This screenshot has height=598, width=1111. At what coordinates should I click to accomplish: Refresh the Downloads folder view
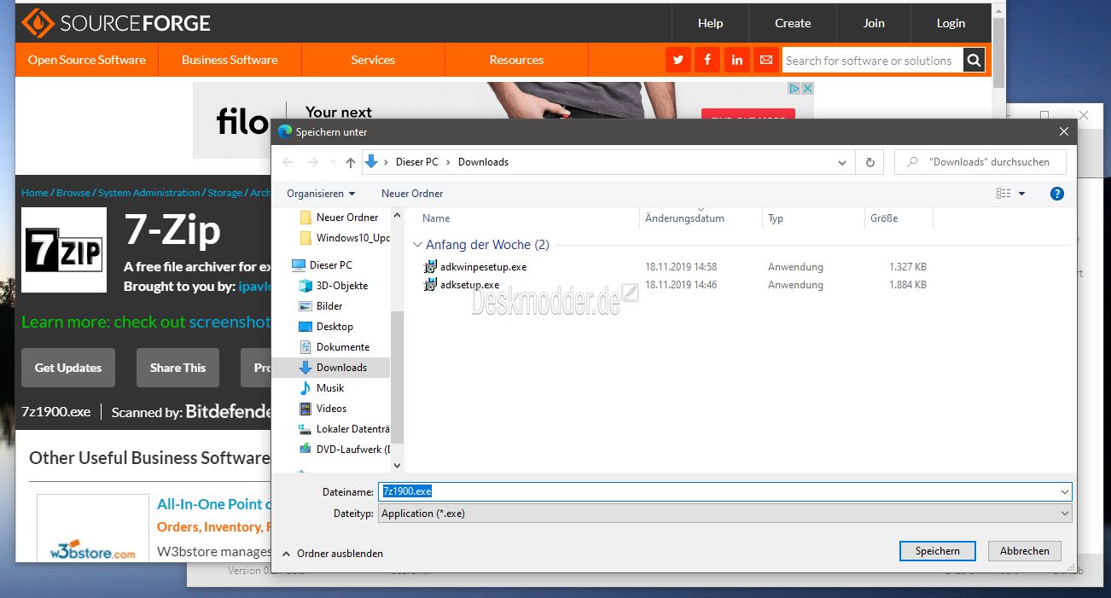870,162
